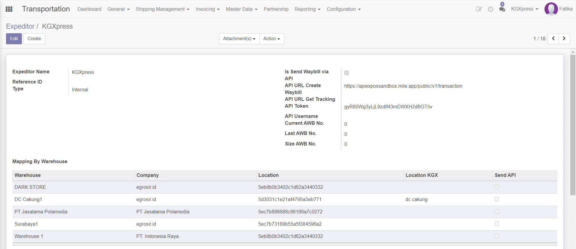The image size is (576, 249).
Task: Expand Master Data dropdown
Action: click(x=242, y=9)
